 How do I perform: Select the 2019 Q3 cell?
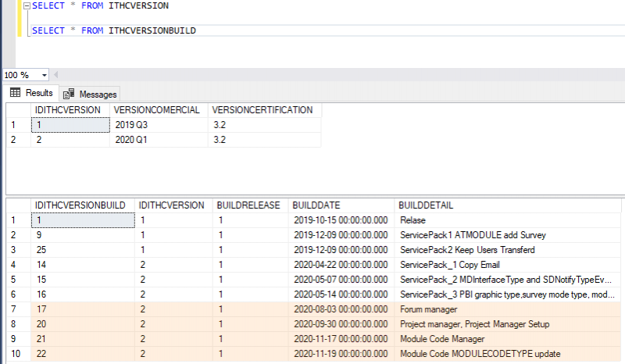[x=159, y=125]
